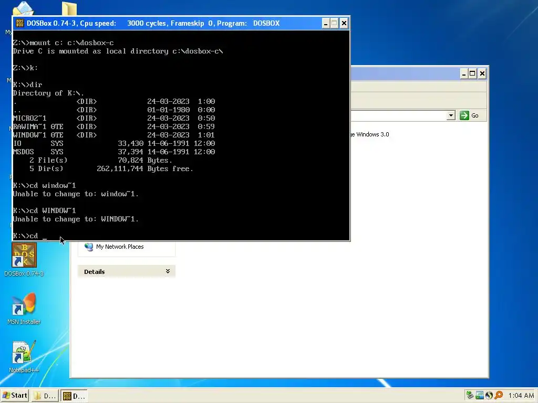Open the DOSBox 0.74-3 desktop shortcut
The width and height of the screenshot is (538, 403).
[x=24, y=259]
